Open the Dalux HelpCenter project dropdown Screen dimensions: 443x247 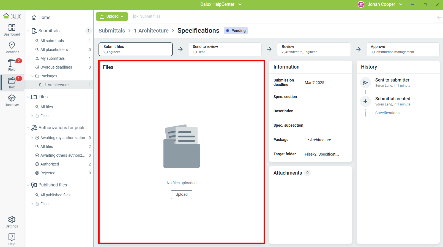pyautogui.click(x=221, y=4)
